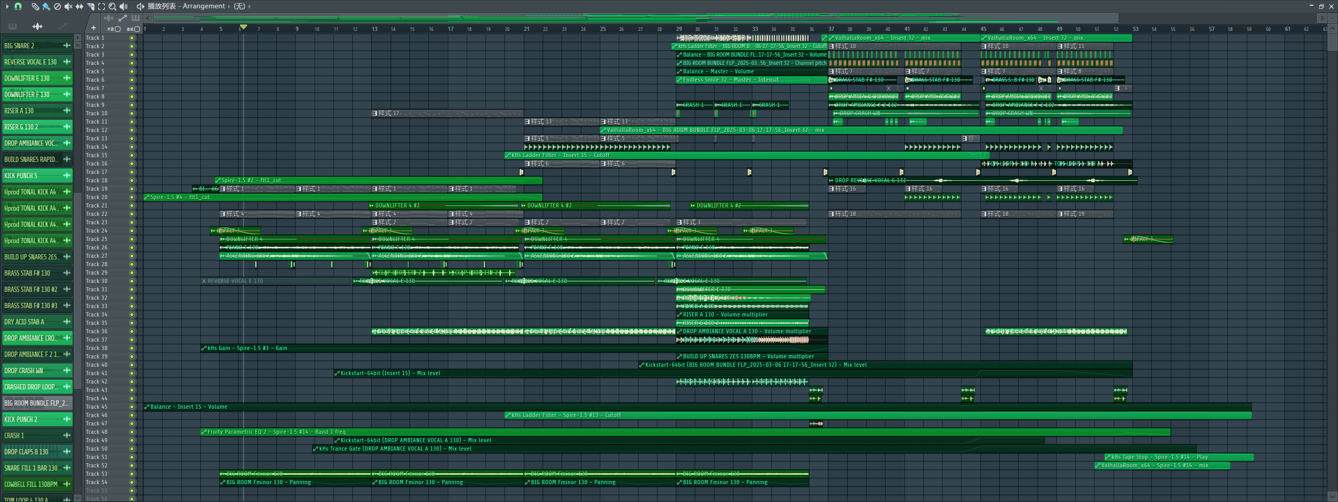
Task: Open the playlist options menu arrow
Action: pos(7,6)
